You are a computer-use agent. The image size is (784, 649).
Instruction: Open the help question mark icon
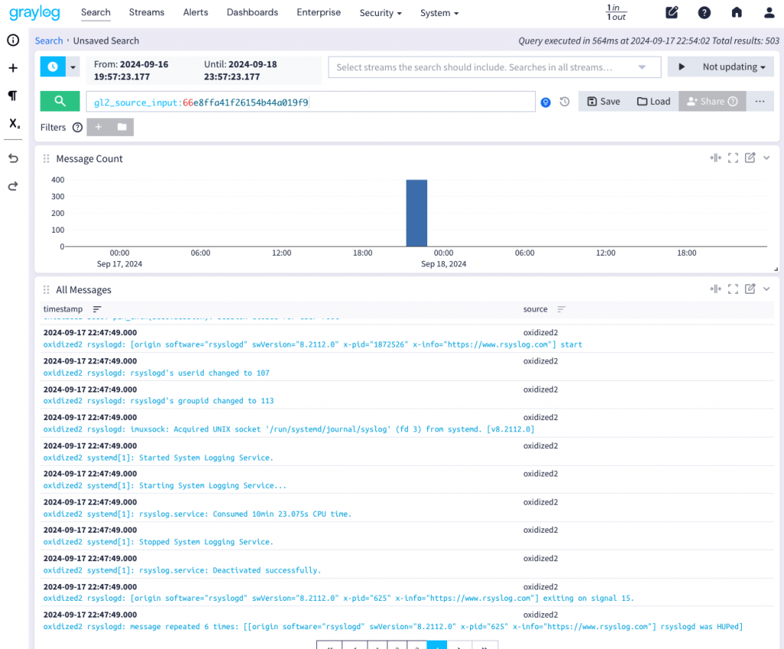tap(704, 12)
